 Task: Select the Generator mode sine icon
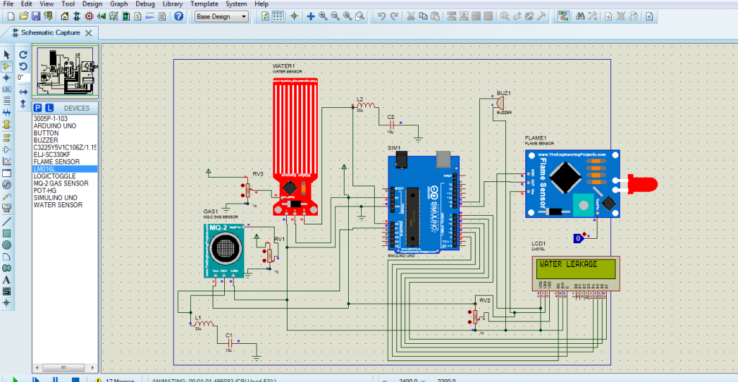click(6, 185)
